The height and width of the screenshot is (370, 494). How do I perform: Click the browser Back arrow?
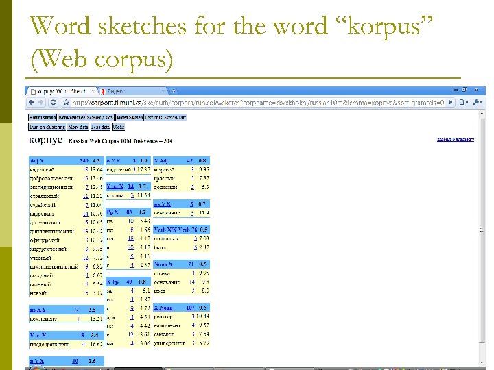click(31, 102)
